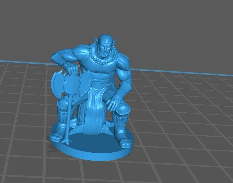233x183 pixels.
Task: Click the hand gripping the axe top
Action: click(71, 68)
